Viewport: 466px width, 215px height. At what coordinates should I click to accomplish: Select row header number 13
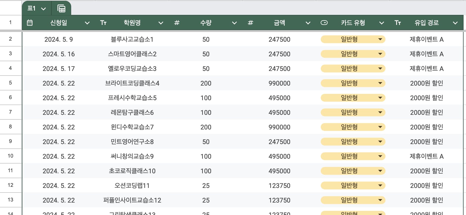10,200
